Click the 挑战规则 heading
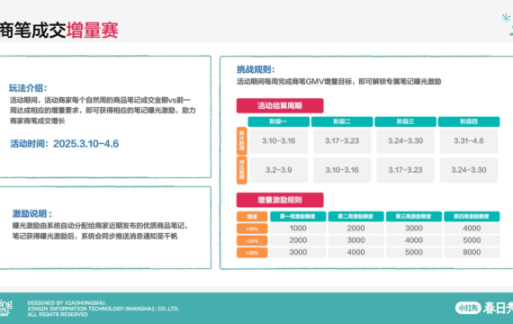The width and height of the screenshot is (513, 324). point(256,69)
